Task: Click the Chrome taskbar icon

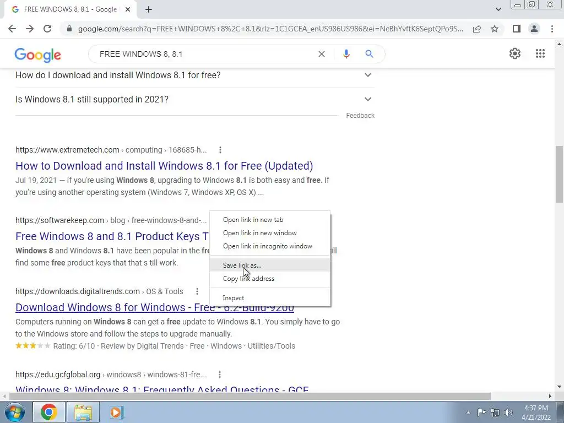Action: (x=49, y=412)
